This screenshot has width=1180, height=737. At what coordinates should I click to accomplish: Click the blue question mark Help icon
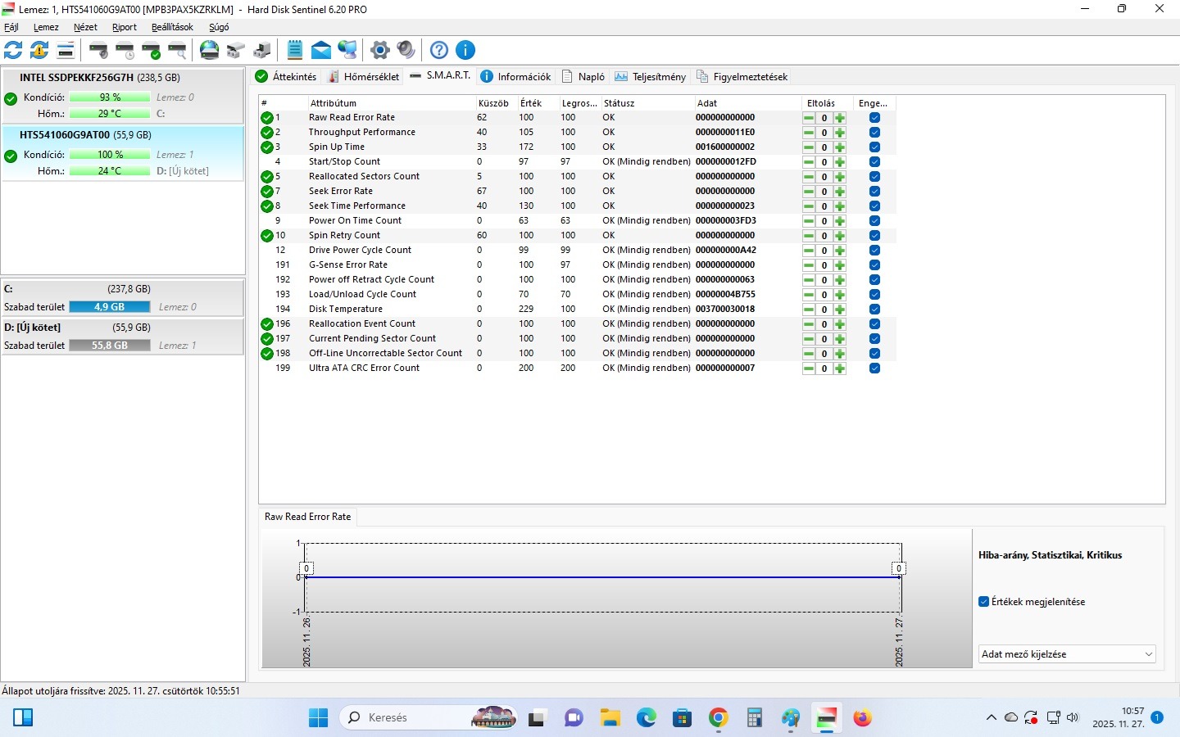(439, 50)
